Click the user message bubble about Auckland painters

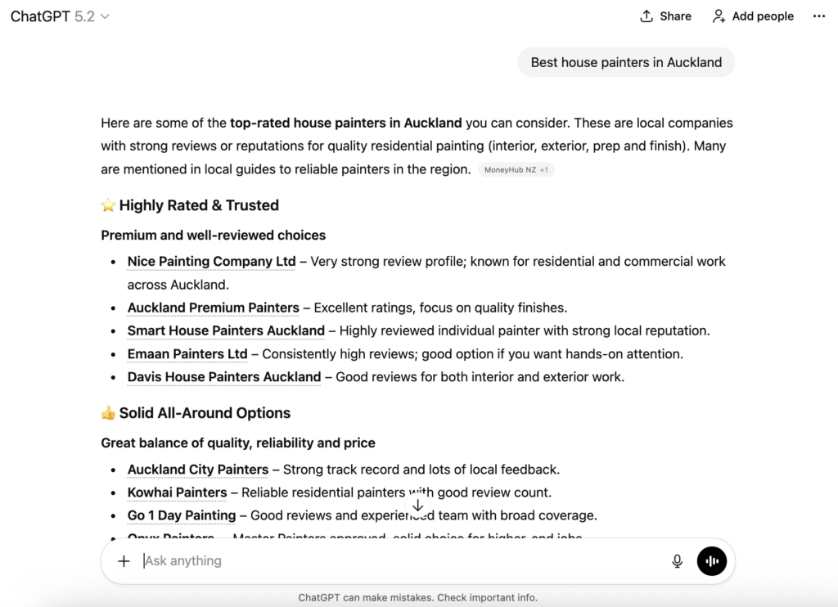626,62
